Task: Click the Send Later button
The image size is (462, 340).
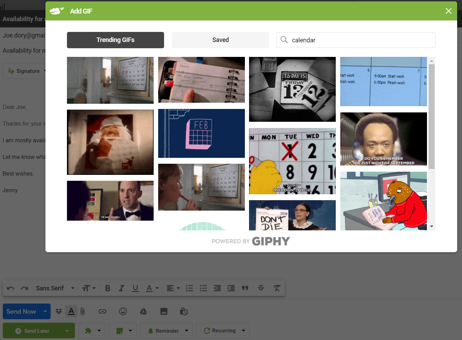Action: pos(32,331)
